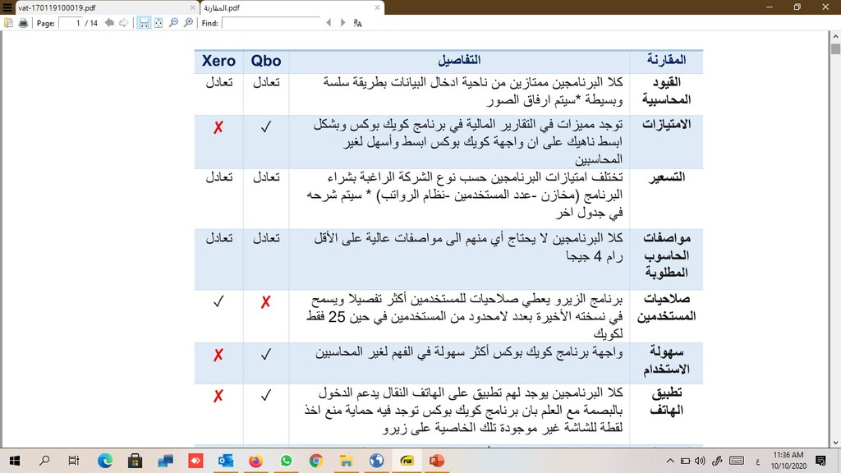This screenshot has height=473, width=841.
Task: Open WhatsApp from taskbar
Action: (x=286, y=461)
